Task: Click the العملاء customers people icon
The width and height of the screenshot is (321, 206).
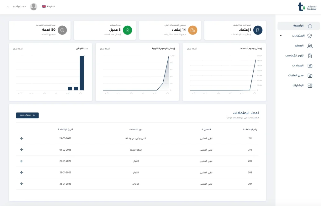Action: tap(310, 46)
